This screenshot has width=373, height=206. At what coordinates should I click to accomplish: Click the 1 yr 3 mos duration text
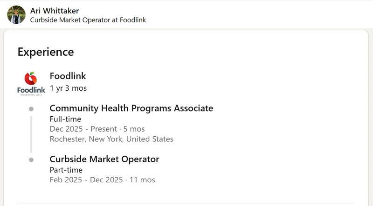[68, 88]
